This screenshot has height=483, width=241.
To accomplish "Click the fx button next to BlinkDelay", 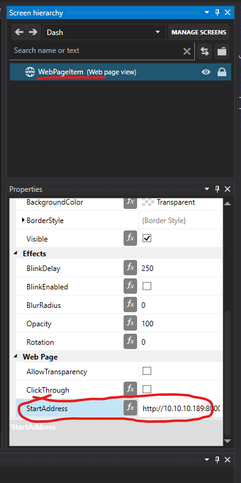I will pos(130,267).
